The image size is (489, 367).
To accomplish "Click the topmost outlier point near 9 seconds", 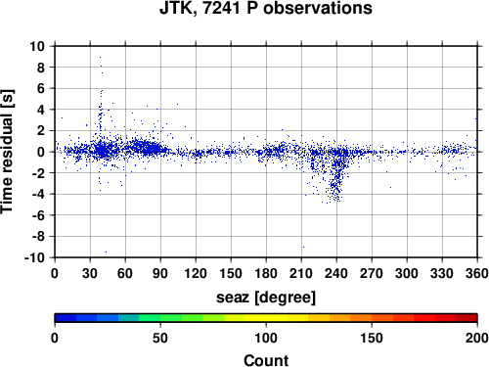I will tap(100, 57).
